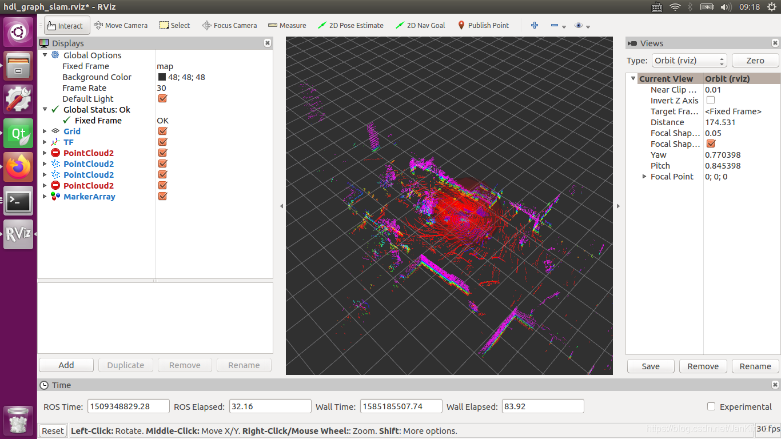Uncheck the Default Light checkbox

(x=162, y=98)
